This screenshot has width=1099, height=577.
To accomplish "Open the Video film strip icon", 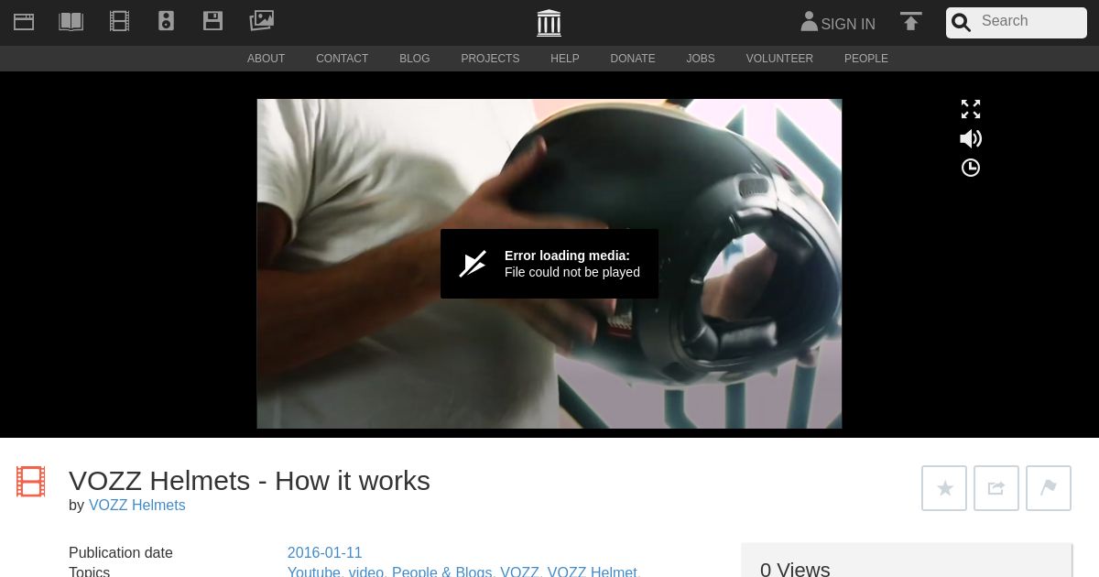I will coord(119,21).
